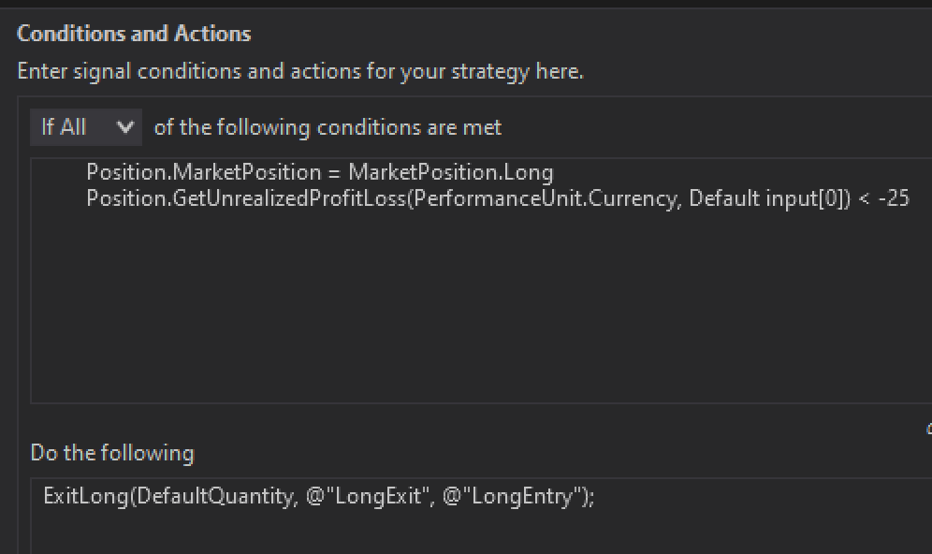The height and width of the screenshot is (554, 932).
Task: Click "Default input[0]" in the second condition
Action: click(x=766, y=198)
